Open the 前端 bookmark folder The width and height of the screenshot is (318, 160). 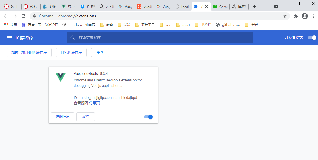124,25
